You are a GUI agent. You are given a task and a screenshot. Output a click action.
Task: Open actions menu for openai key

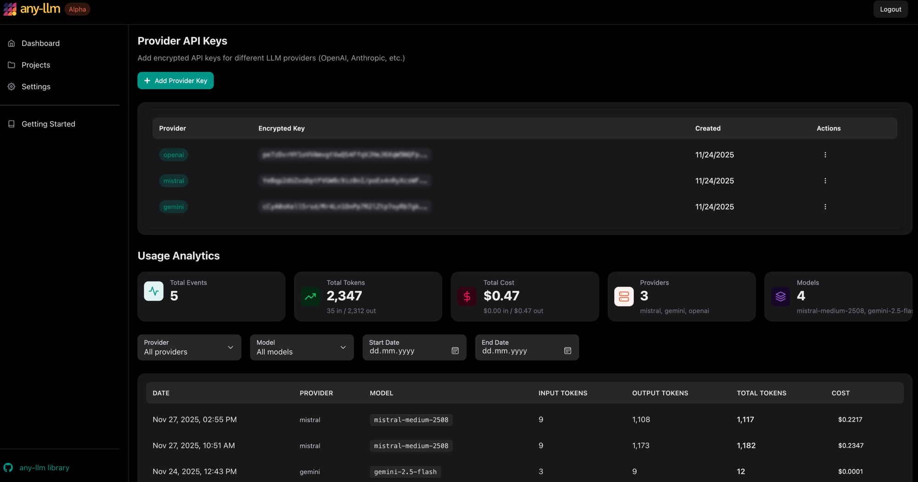click(x=825, y=155)
